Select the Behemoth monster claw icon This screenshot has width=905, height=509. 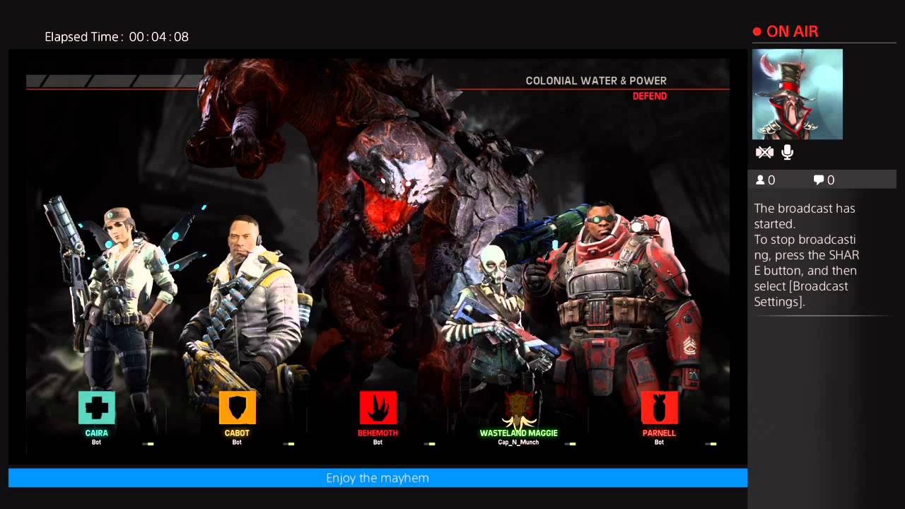coord(378,407)
